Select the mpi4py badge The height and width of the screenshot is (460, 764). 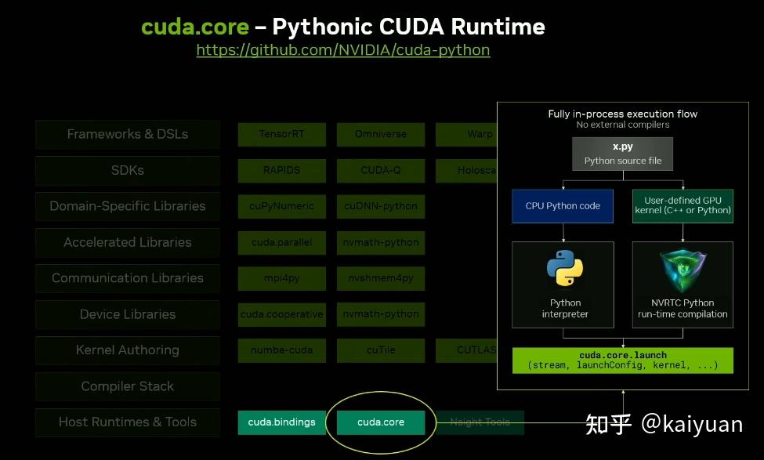pyautogui.click(x=281, y=278)
